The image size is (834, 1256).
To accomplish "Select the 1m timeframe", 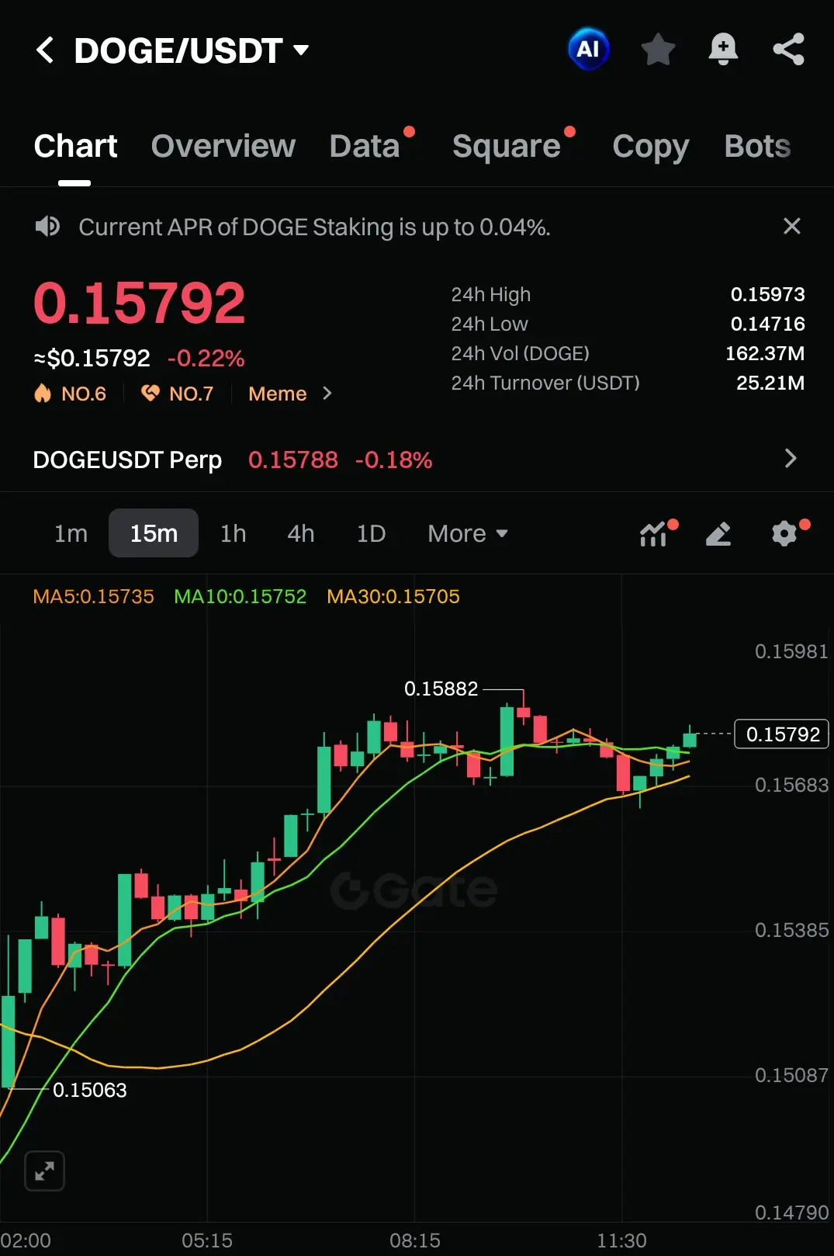I will pos(71,533).
